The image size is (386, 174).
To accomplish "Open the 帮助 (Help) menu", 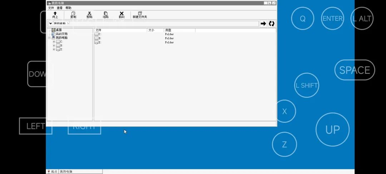I will [68, 8].
